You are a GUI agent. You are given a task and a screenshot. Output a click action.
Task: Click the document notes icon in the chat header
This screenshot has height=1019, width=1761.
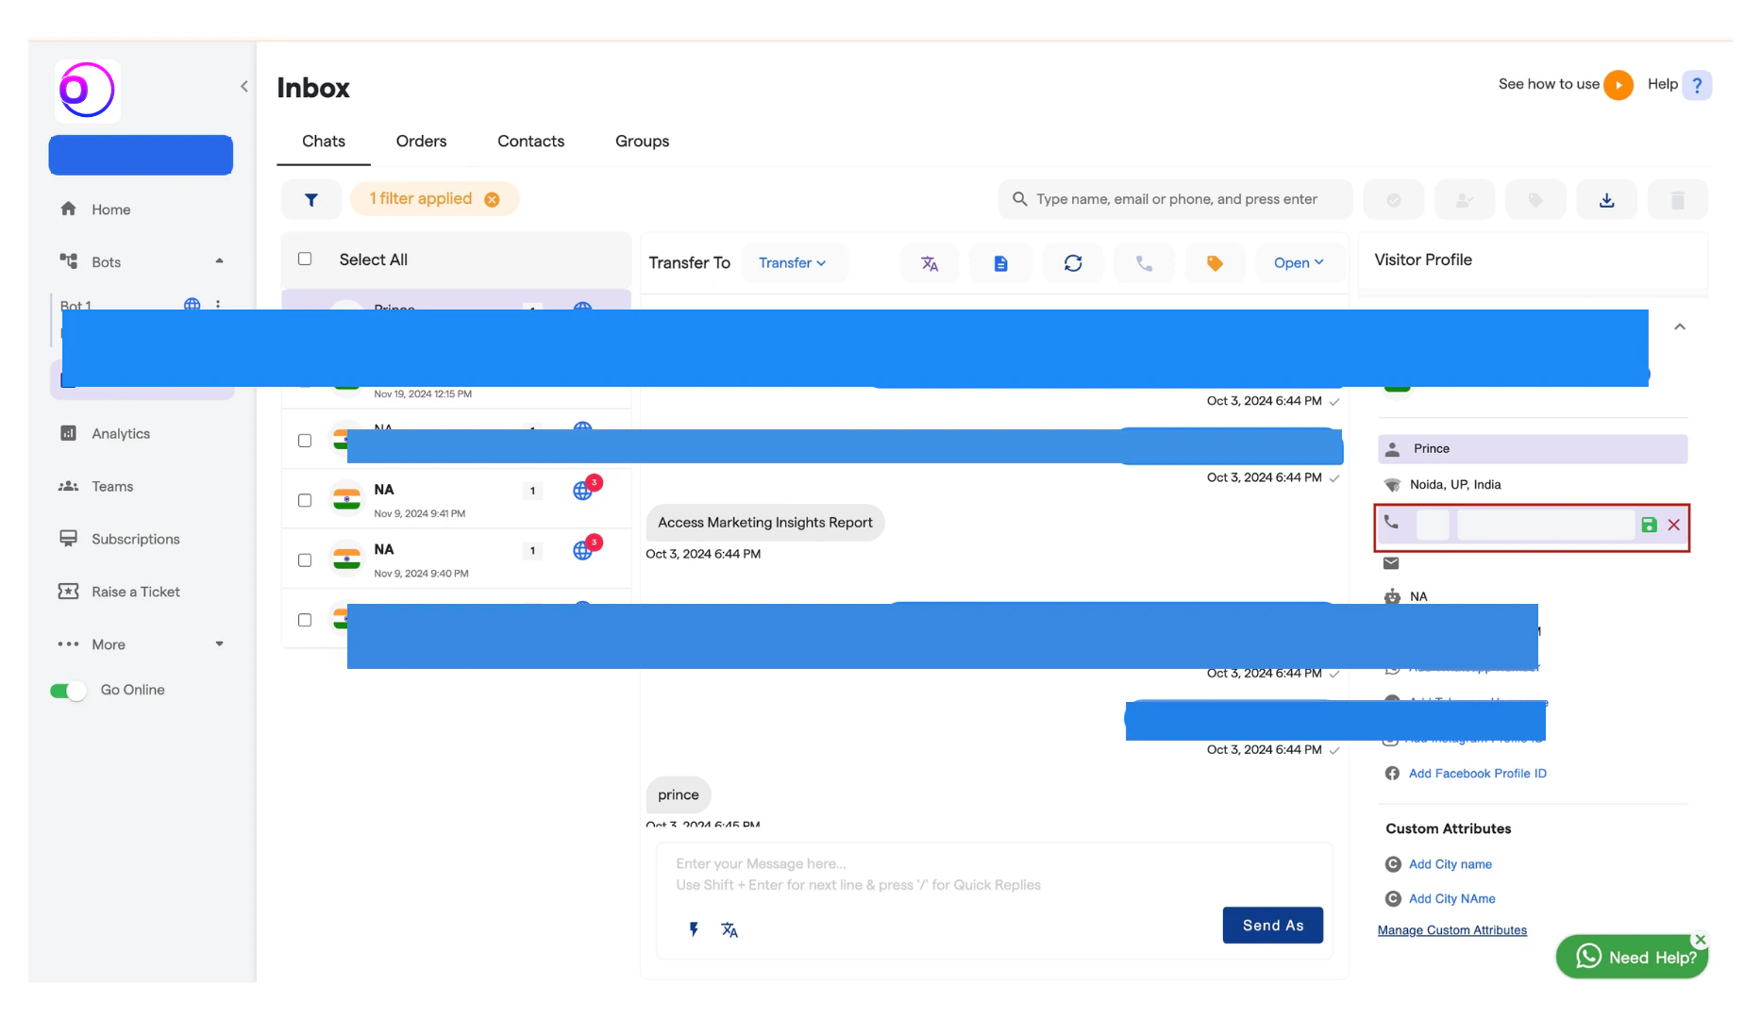(1000, 263)
